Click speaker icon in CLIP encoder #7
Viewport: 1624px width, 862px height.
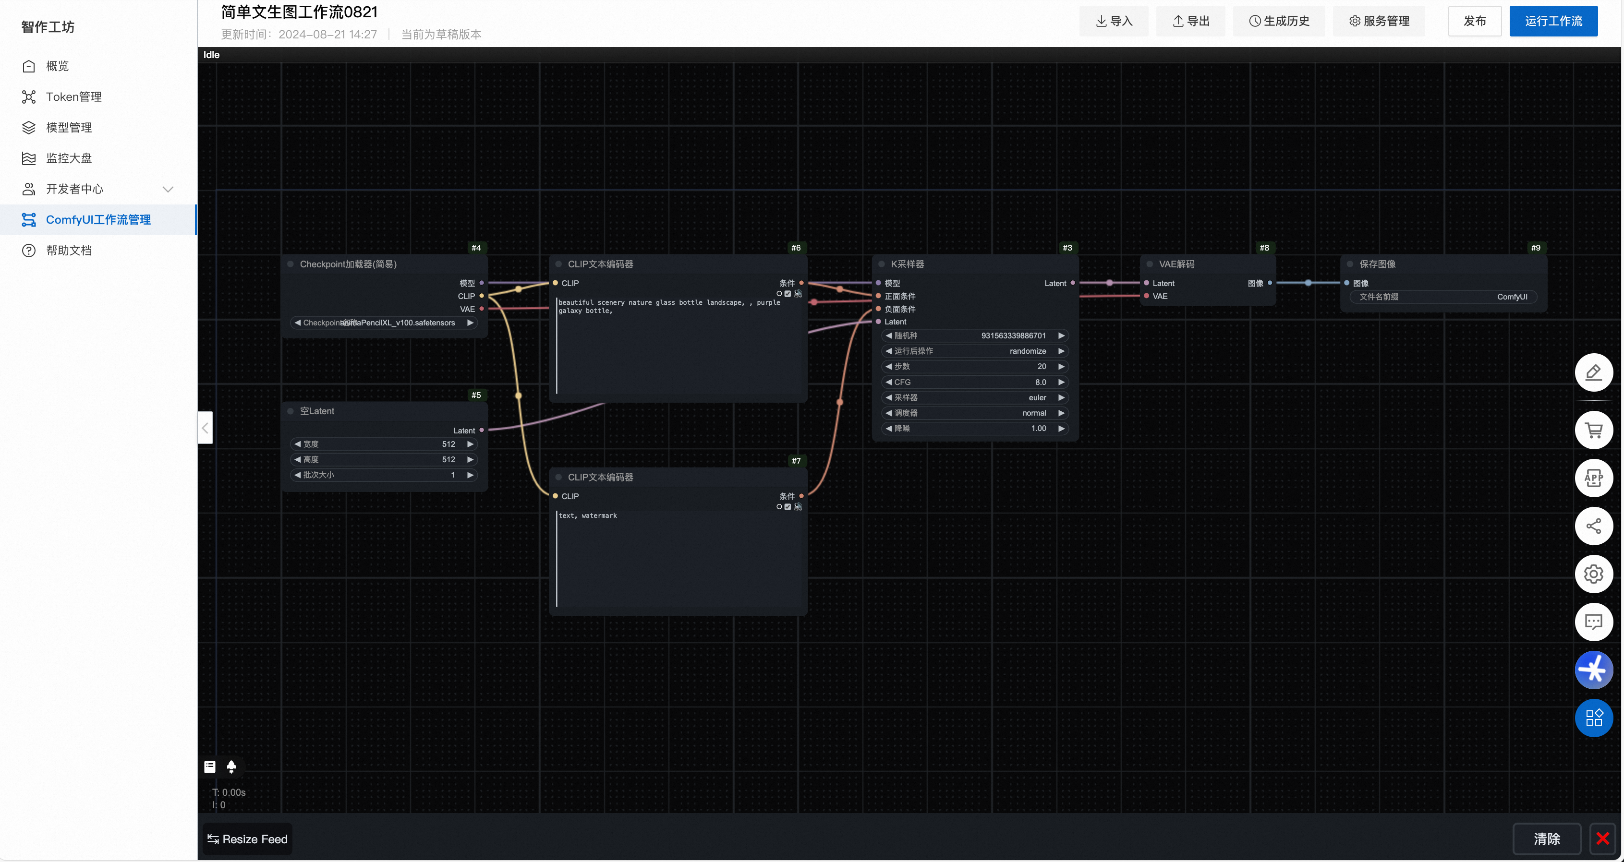click(x=798, y=507)
